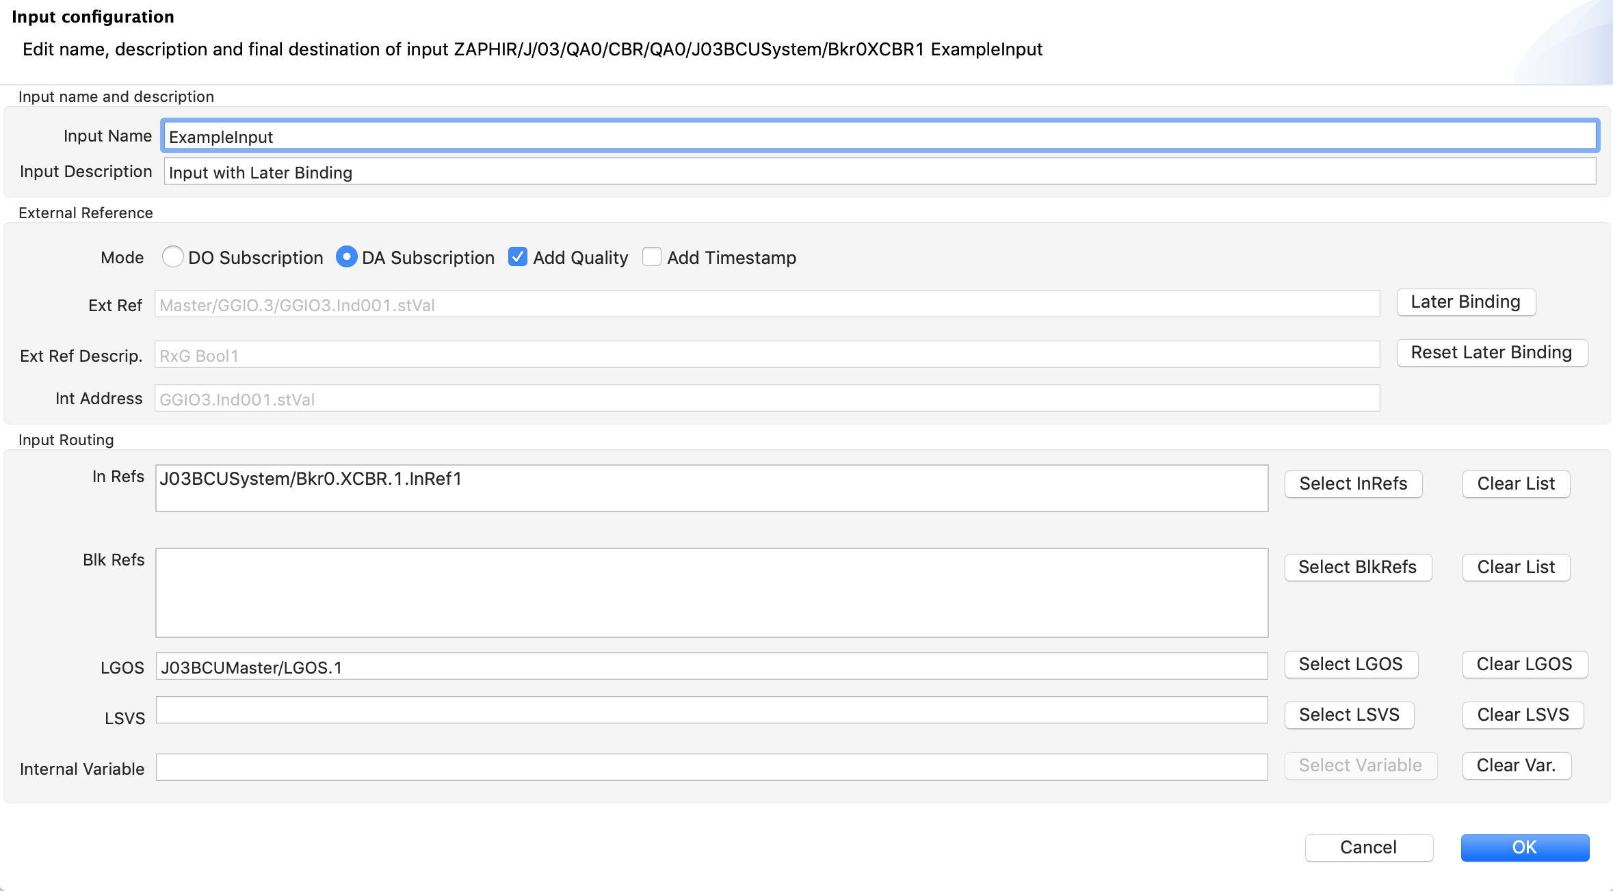Click the Select BlkRefs button
Viewport: 1613px width, 891px height.
click(x=1357, y=568)
